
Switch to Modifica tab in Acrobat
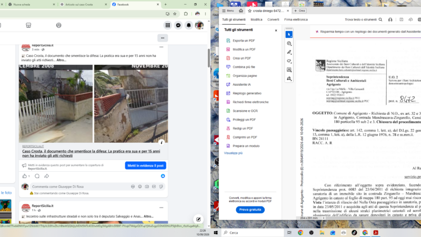tap(256, 19)
